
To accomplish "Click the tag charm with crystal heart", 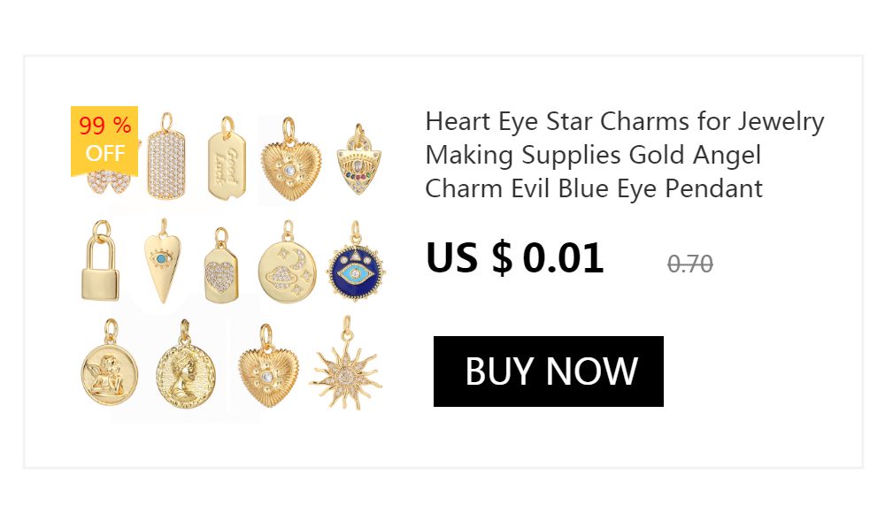I will pos(221,266).
